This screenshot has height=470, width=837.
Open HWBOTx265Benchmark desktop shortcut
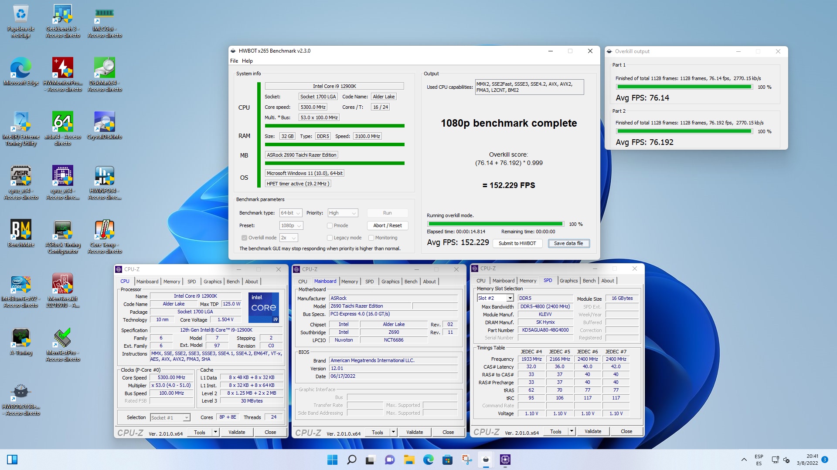tap(20, 399)
